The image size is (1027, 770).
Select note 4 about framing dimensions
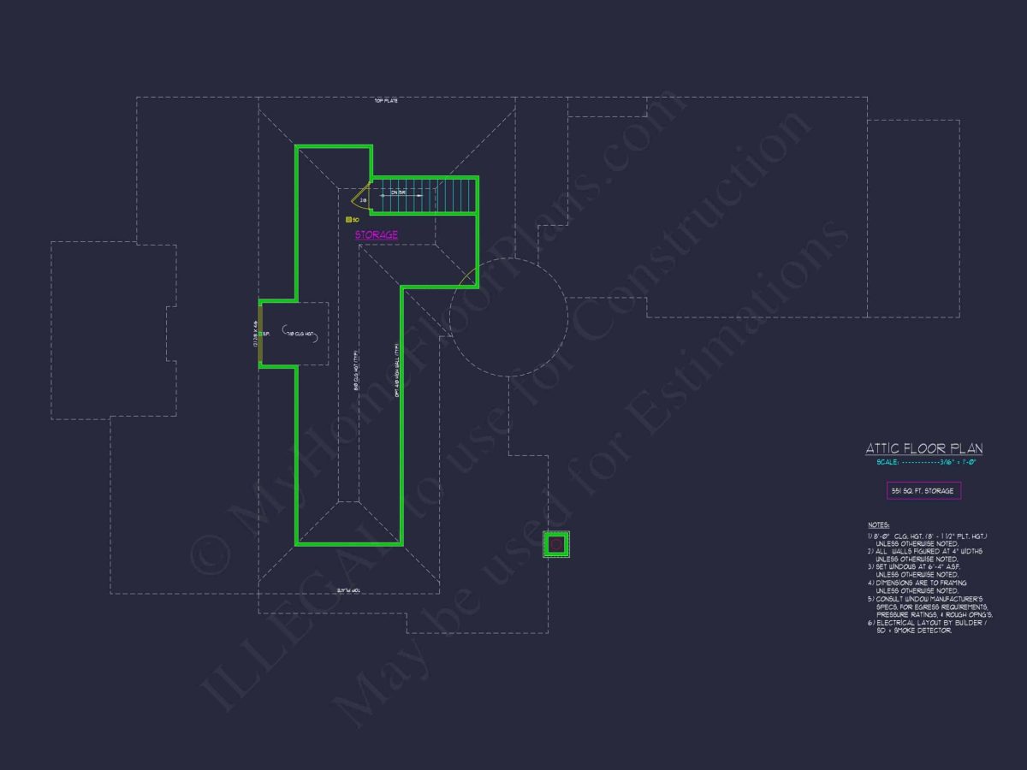click(921, 587)
